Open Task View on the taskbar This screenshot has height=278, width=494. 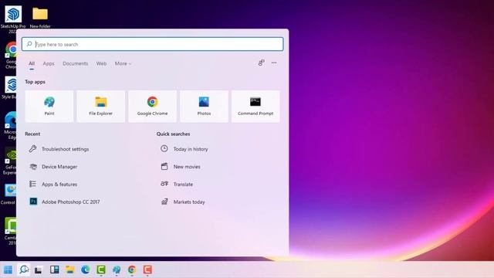39,270
